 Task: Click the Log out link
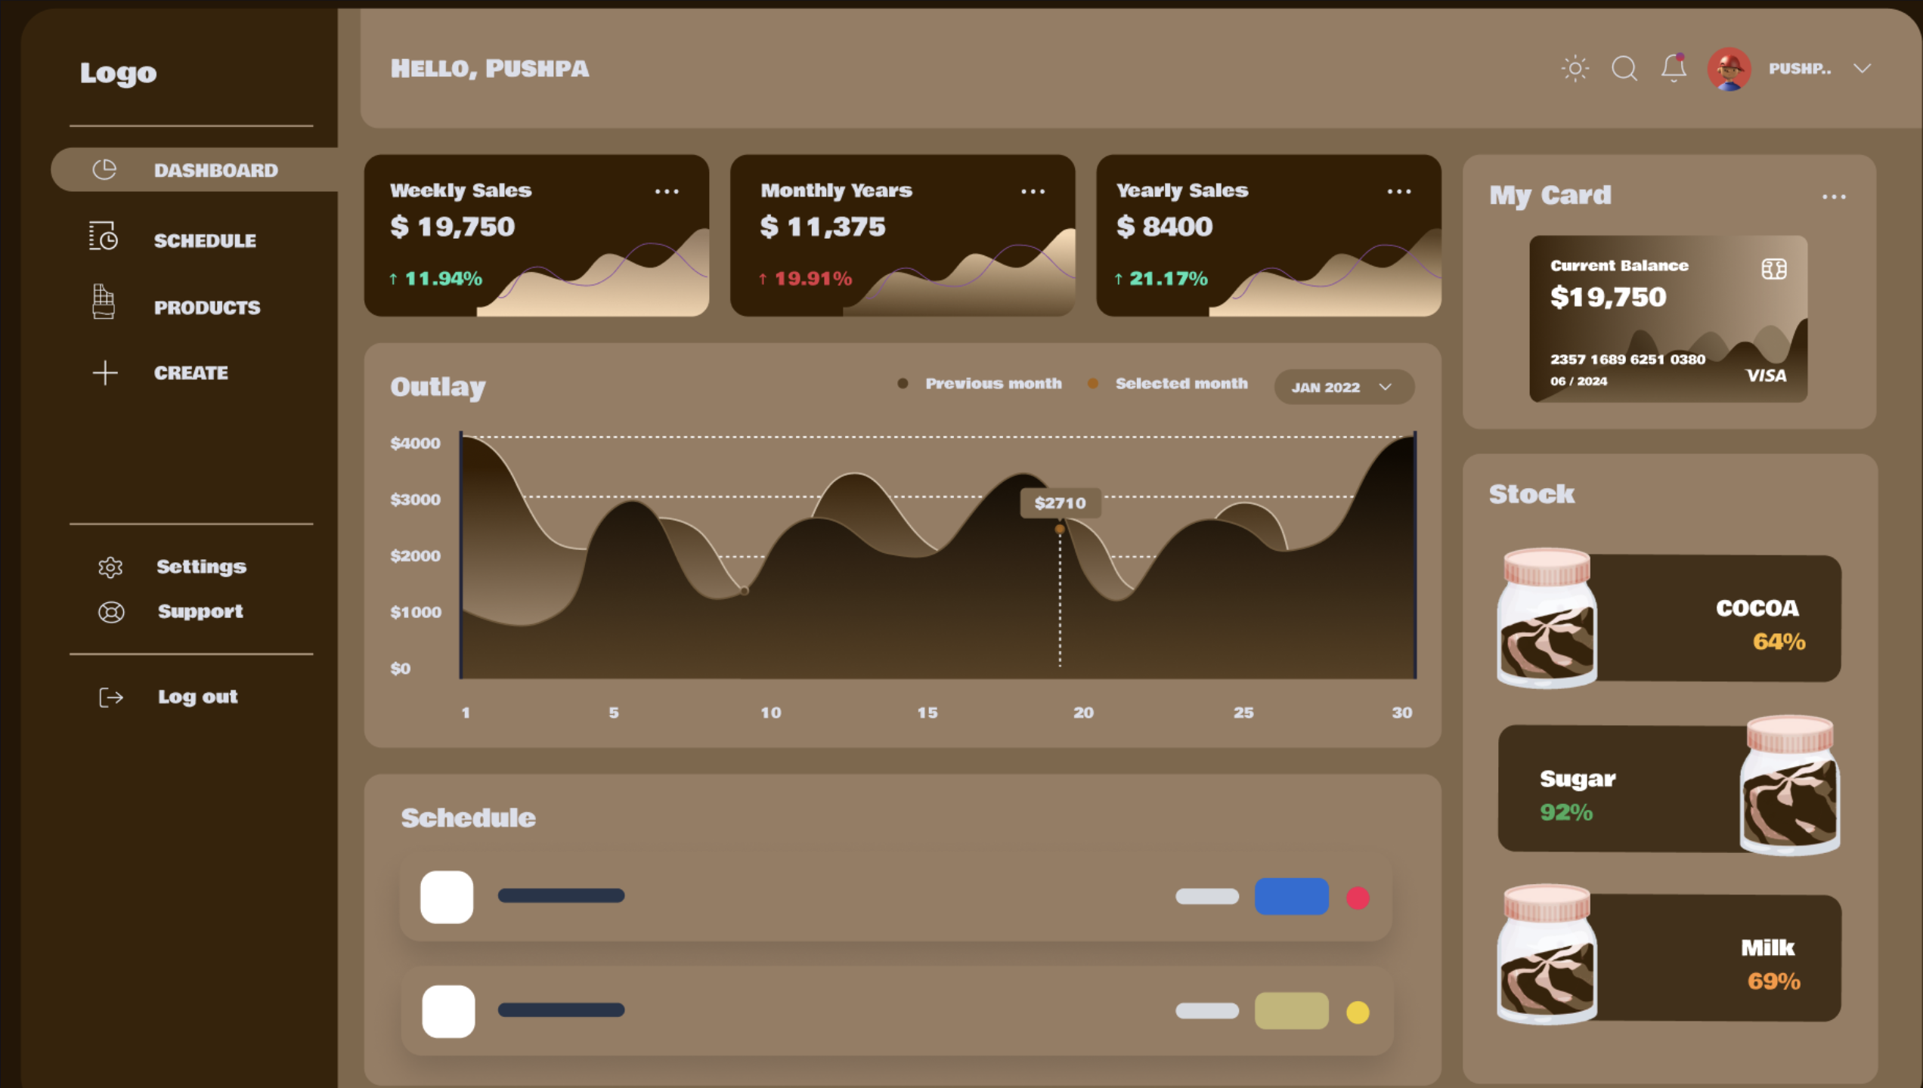[197, 697]
